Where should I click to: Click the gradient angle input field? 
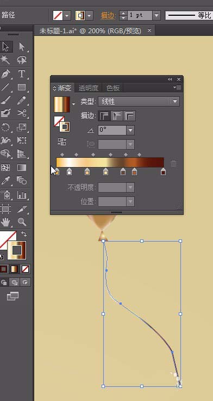[x=112, y=131]
